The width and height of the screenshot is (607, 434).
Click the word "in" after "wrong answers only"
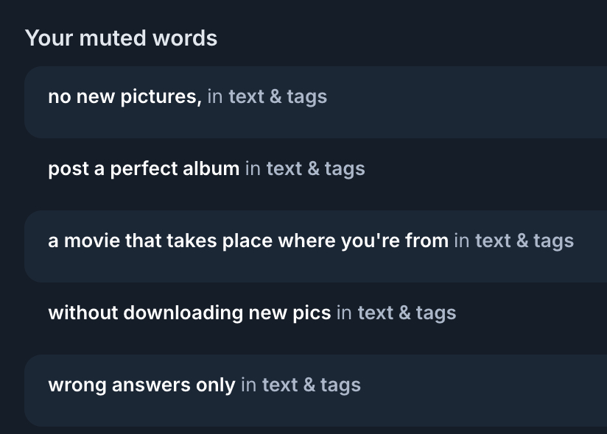coord(248,385)
